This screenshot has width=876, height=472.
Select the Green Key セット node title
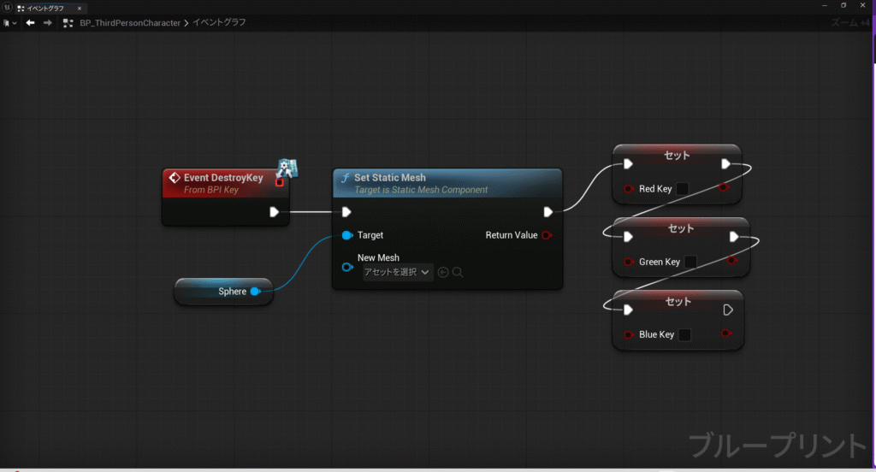click(681, 228)
